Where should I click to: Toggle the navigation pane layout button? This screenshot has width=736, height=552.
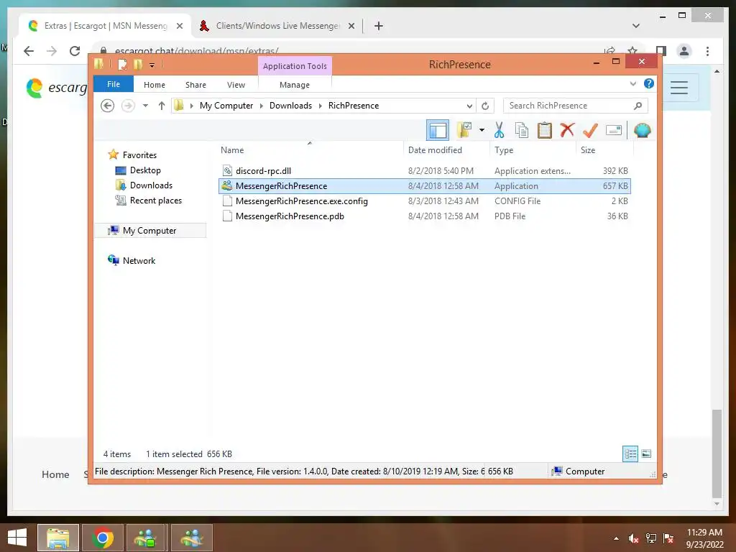pyautogui.click(x=438, y=130)
